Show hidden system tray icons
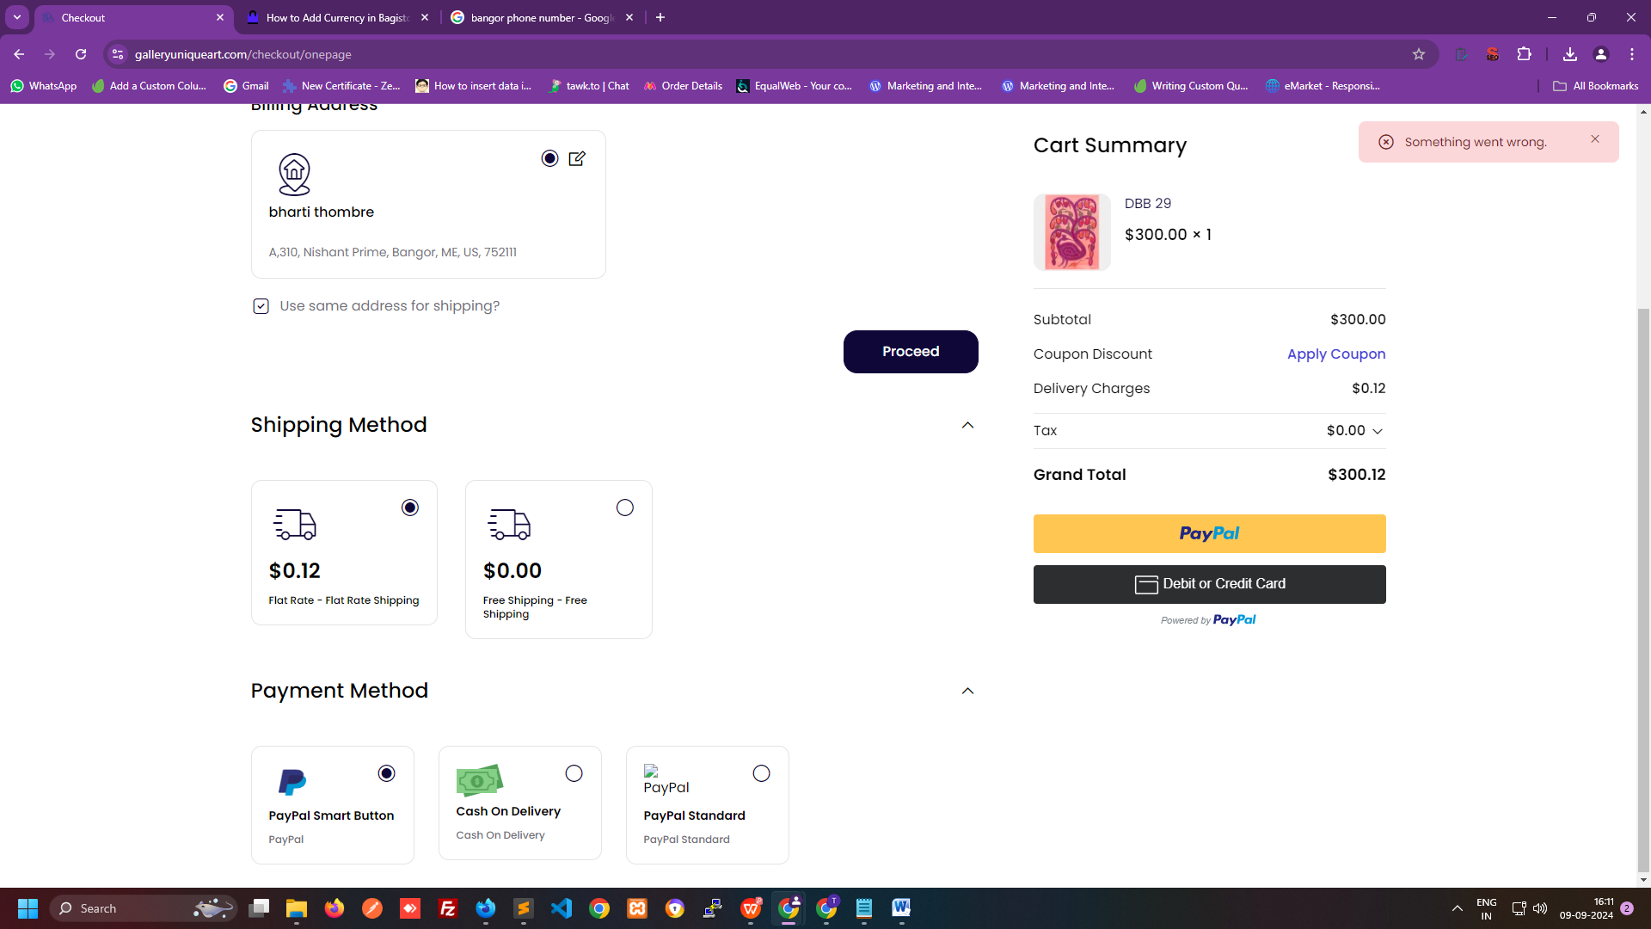Viewport: 1651px width, 929px height. [x=1458, y=908]
